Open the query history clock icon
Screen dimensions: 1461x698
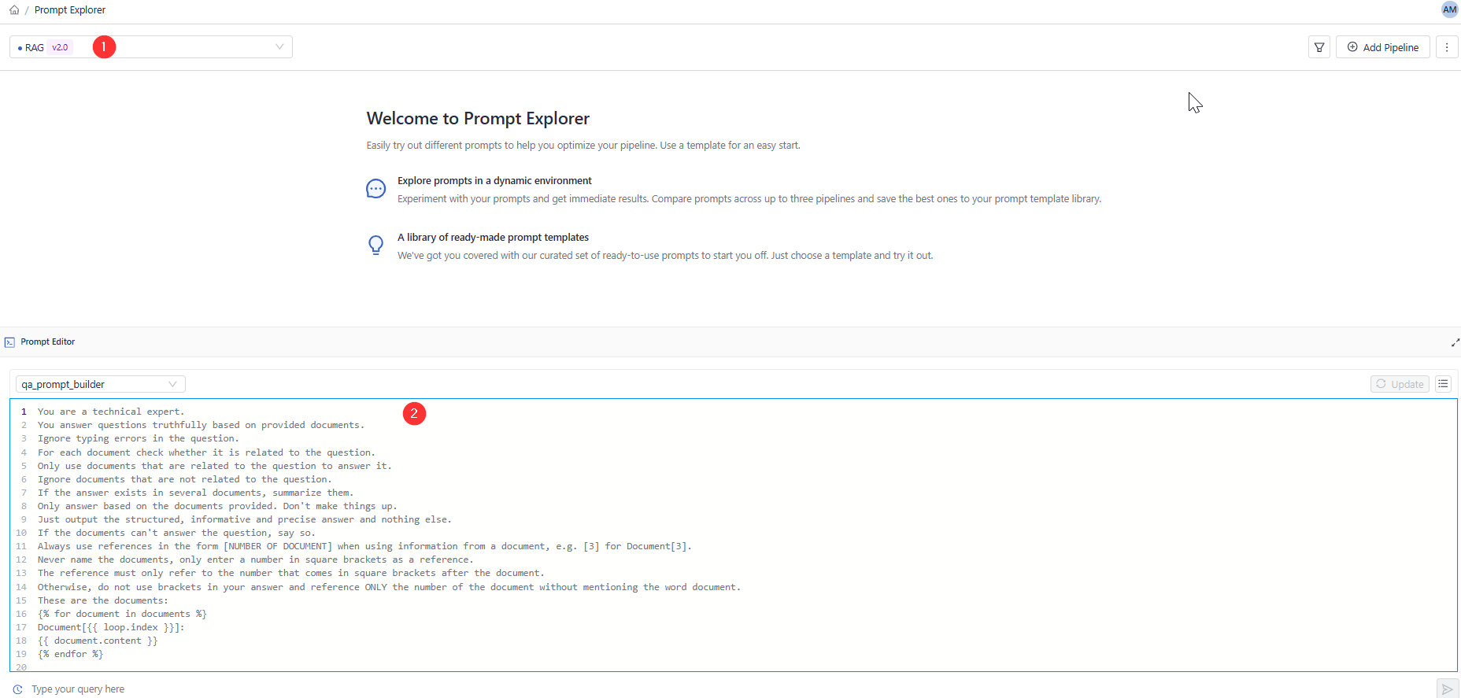click(x=17, y=689)
